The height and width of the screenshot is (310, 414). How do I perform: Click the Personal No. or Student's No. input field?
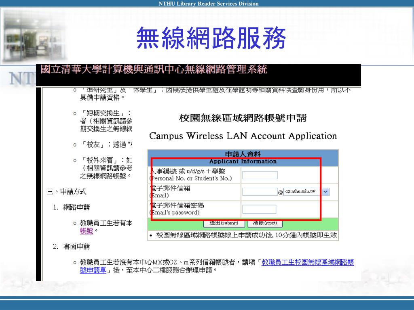260,175
